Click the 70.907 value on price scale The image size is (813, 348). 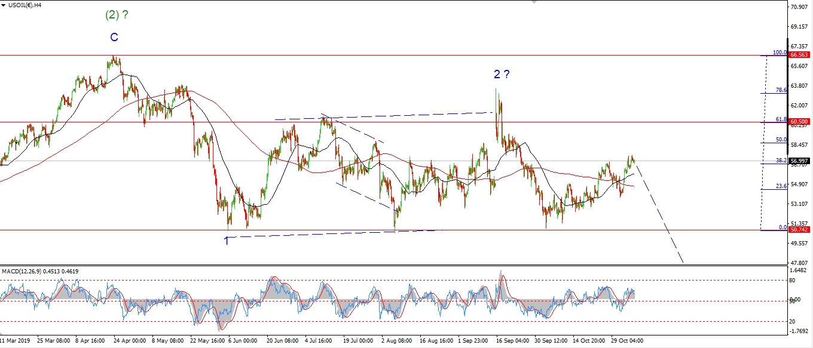pyautogui.click(x=799, y=7)
